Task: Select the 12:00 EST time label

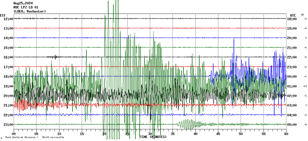Action: tap(8, 19)
